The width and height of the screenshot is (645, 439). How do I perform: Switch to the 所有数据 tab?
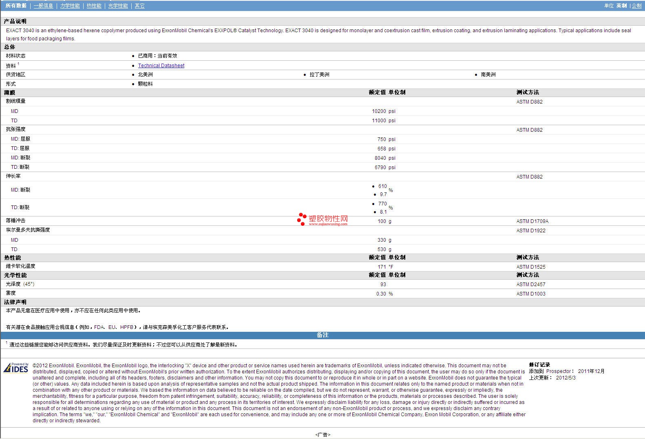16,6
